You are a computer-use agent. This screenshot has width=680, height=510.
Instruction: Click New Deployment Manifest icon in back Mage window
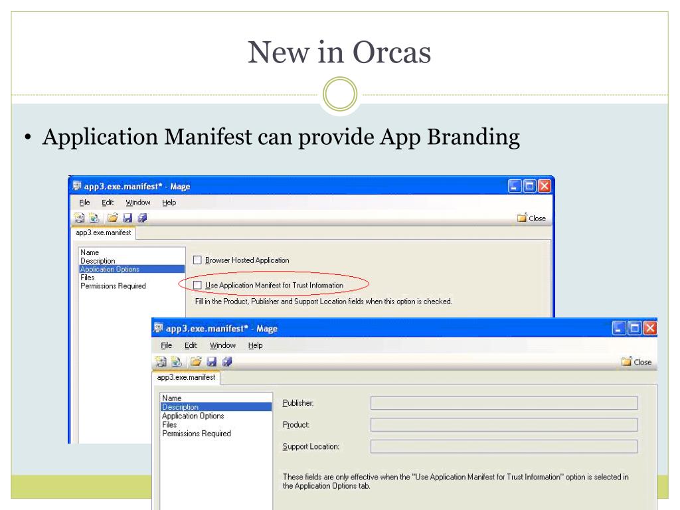click(94, 218)
